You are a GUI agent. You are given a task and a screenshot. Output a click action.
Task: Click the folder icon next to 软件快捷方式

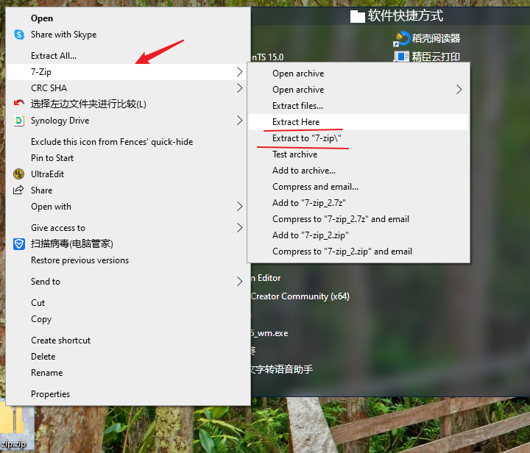coord(357,16)
